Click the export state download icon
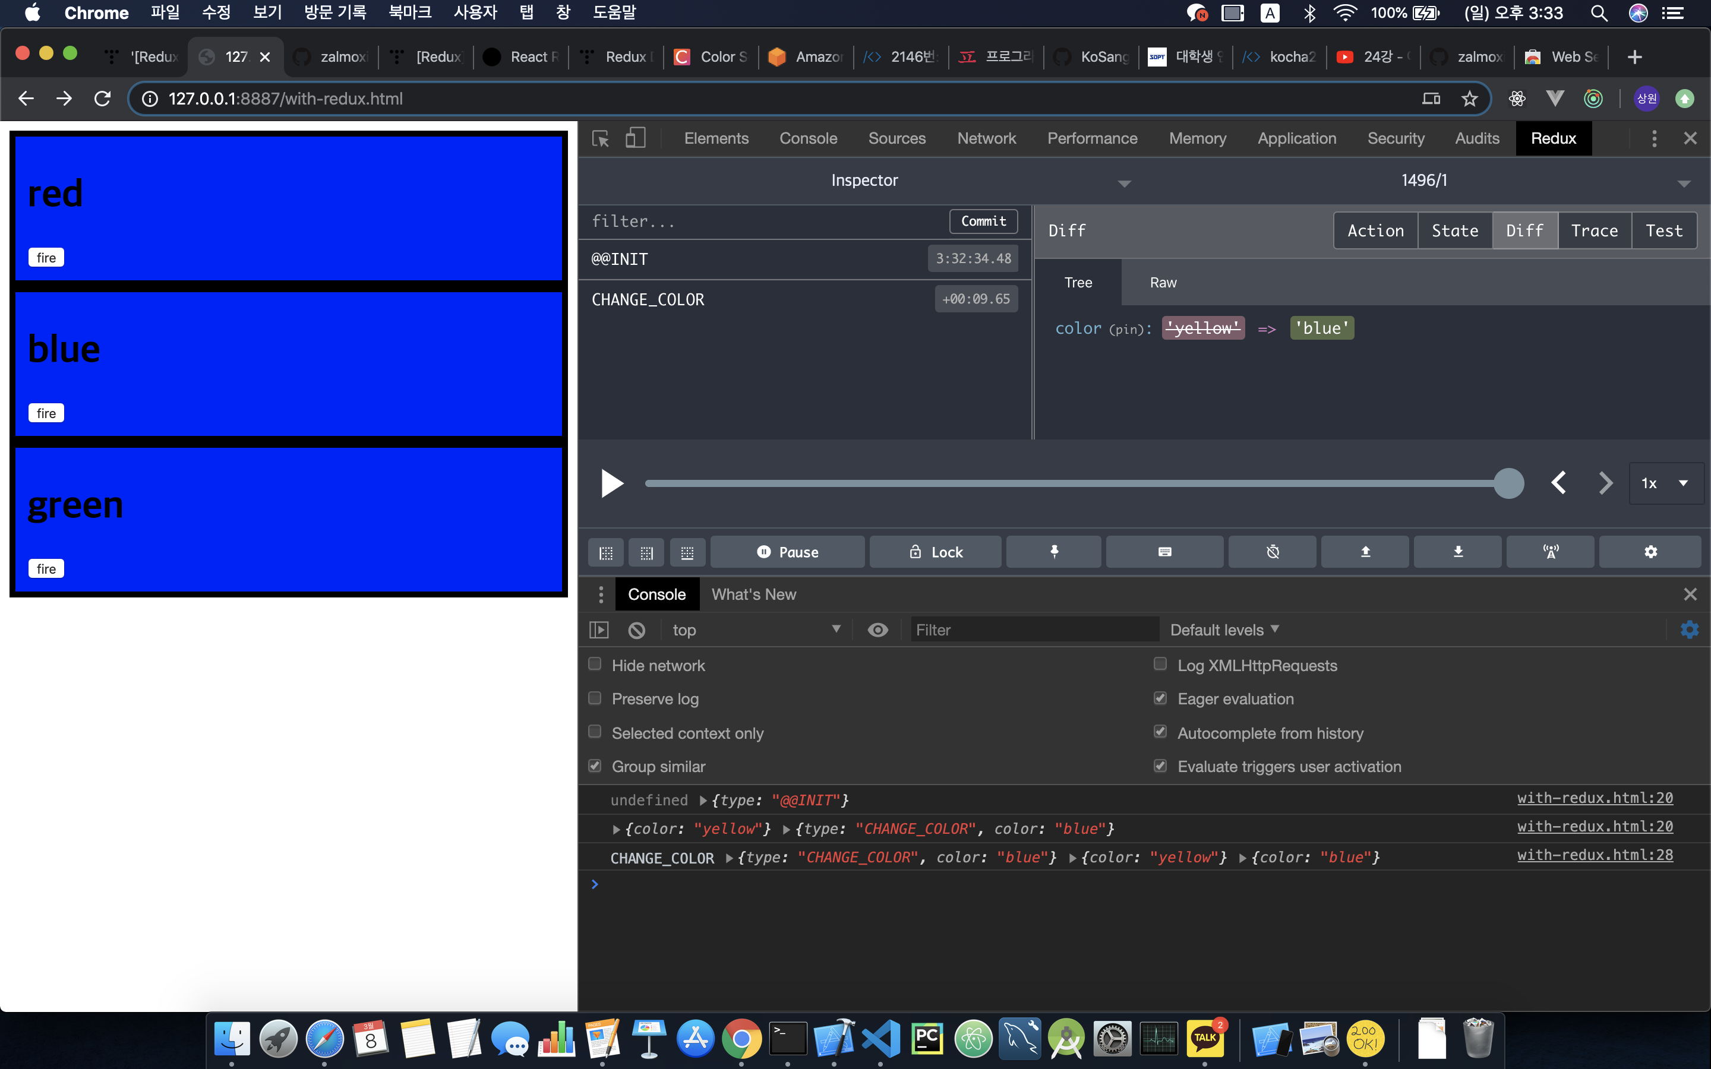1711x1069 pixels. click(1458, 552)
